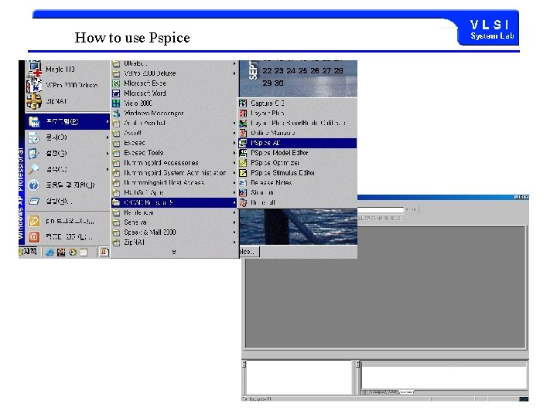Screen dimensions: 557x417
Task: Click the Simulate icon in OrCAD submenu
Action: pos(243,192)
